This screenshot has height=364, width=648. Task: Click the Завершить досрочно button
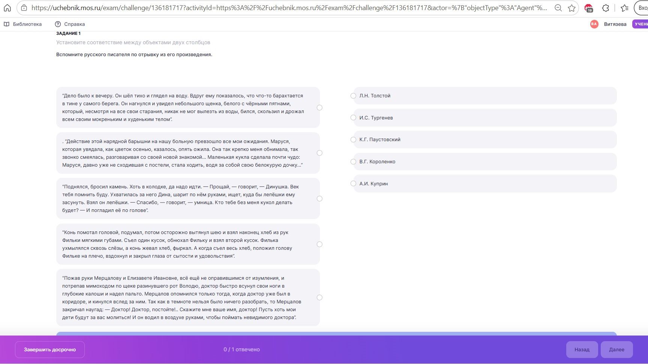coord(50,349)
